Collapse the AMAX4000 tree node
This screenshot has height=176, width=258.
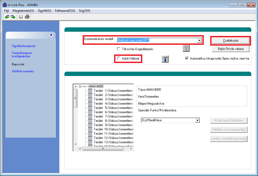pyautogui.click(x=80, y=86)
